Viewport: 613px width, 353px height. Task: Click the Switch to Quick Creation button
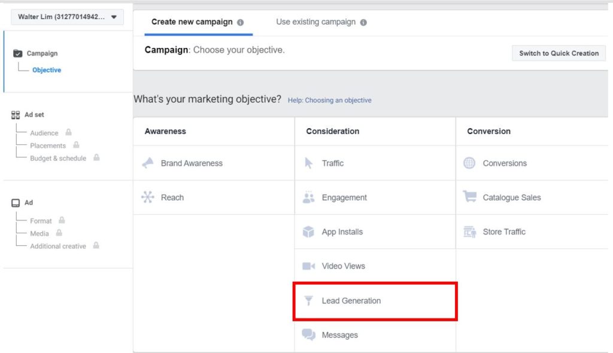pyautogui.click(x=558, y=53)
